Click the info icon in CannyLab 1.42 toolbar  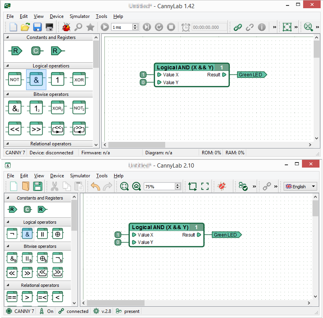click(262, 27)
